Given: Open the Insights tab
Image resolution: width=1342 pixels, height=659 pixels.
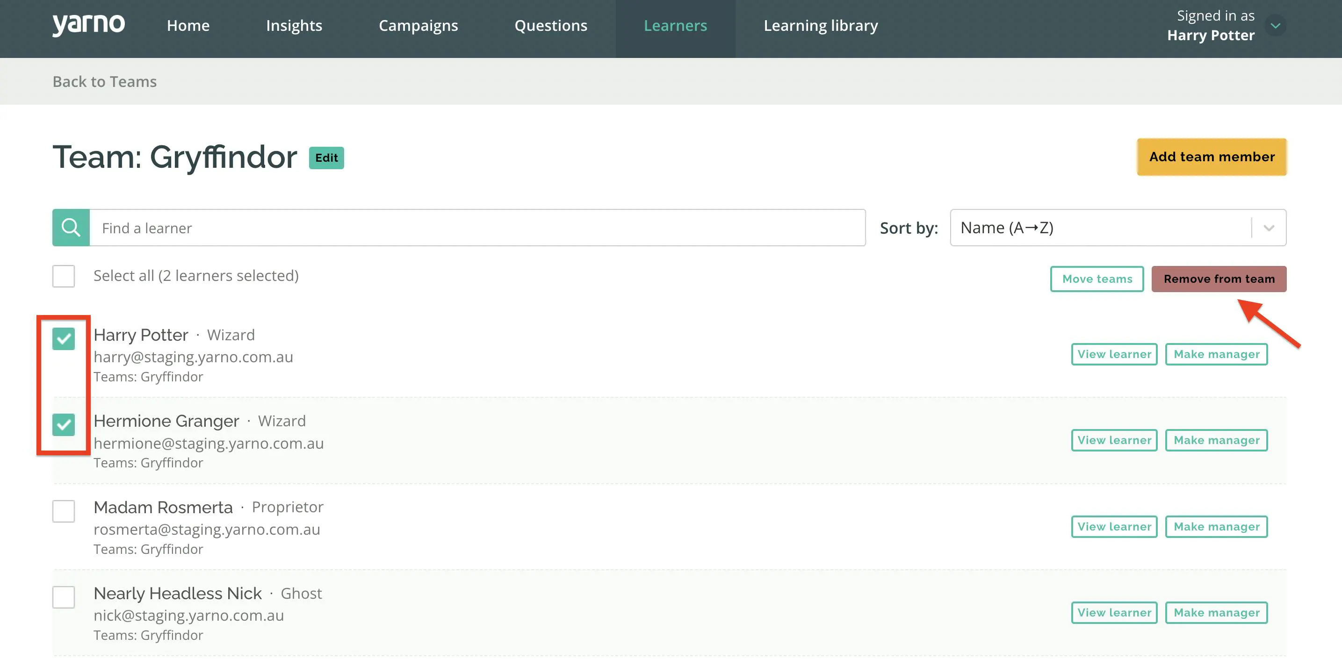Looking at the screenshot, I should coord(294,26).
